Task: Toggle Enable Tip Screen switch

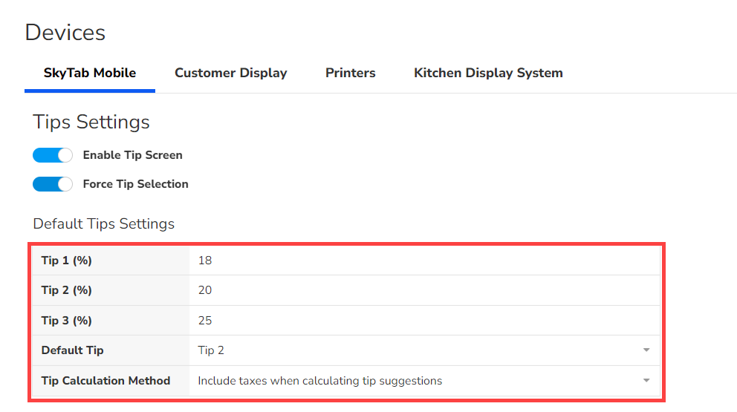Action: pos(53,155)
